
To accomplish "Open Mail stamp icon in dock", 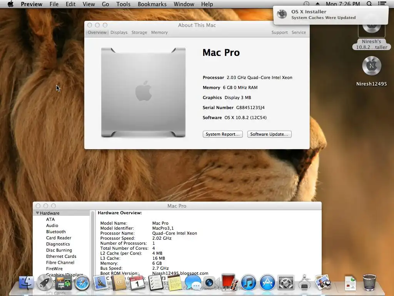I will coord(100,283).
